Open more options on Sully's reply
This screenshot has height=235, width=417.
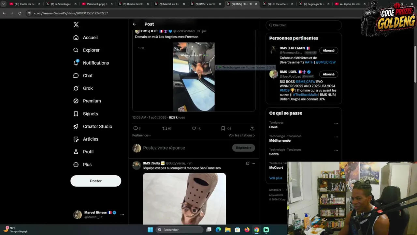coord(253,163)
